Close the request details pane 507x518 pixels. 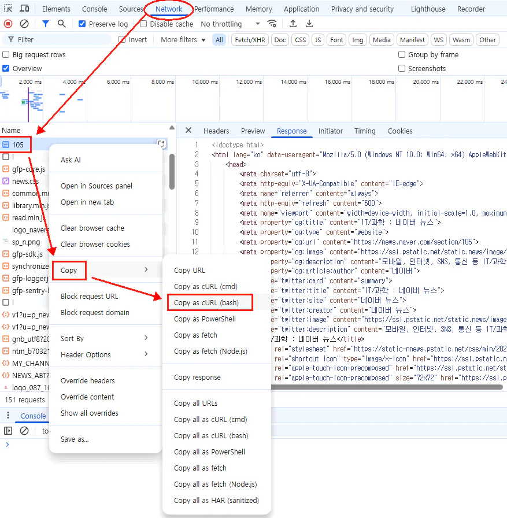[188, 131]
